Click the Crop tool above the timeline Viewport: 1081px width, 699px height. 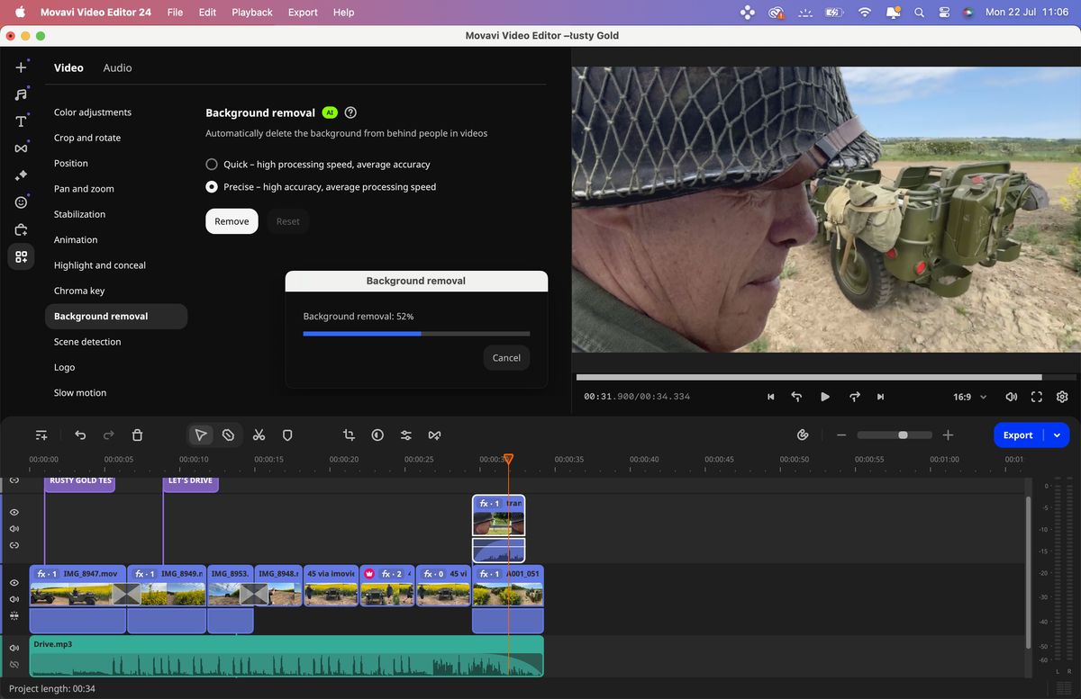(x=349, y=435)
